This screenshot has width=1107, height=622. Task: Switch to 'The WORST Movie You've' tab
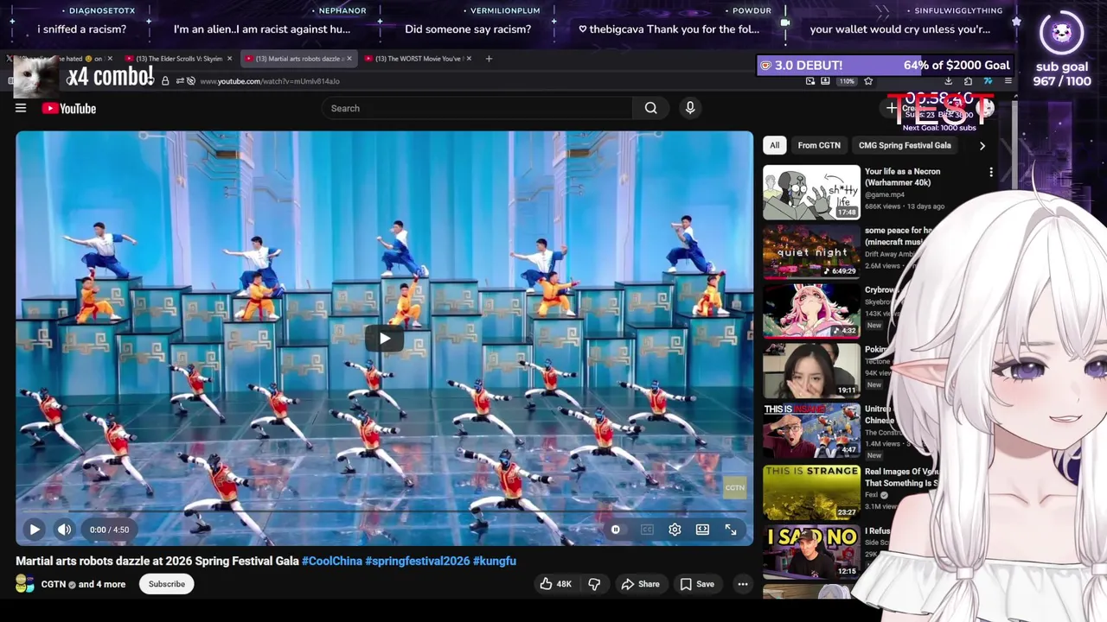pyautogui.click(x=417, y=59)
